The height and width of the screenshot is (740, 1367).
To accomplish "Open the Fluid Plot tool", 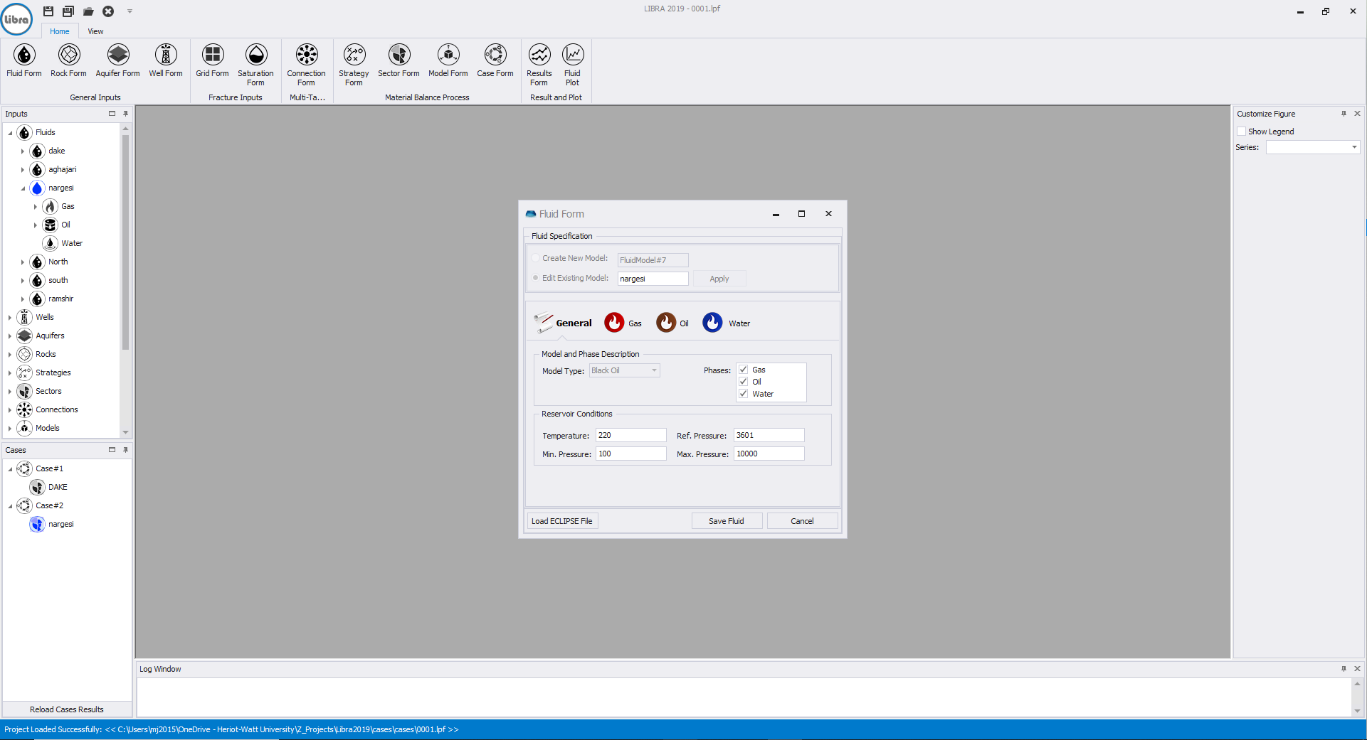I will pos(573,60).
